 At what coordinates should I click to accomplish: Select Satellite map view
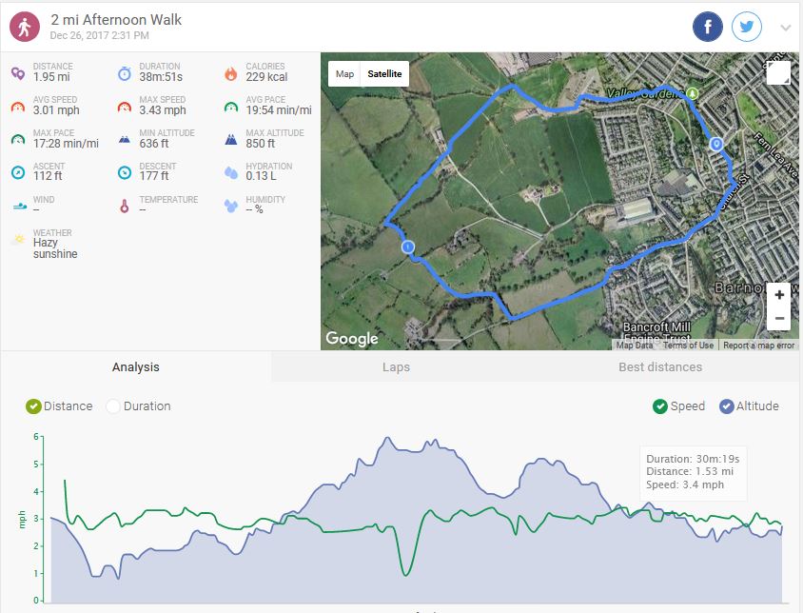tap(384, 74)
